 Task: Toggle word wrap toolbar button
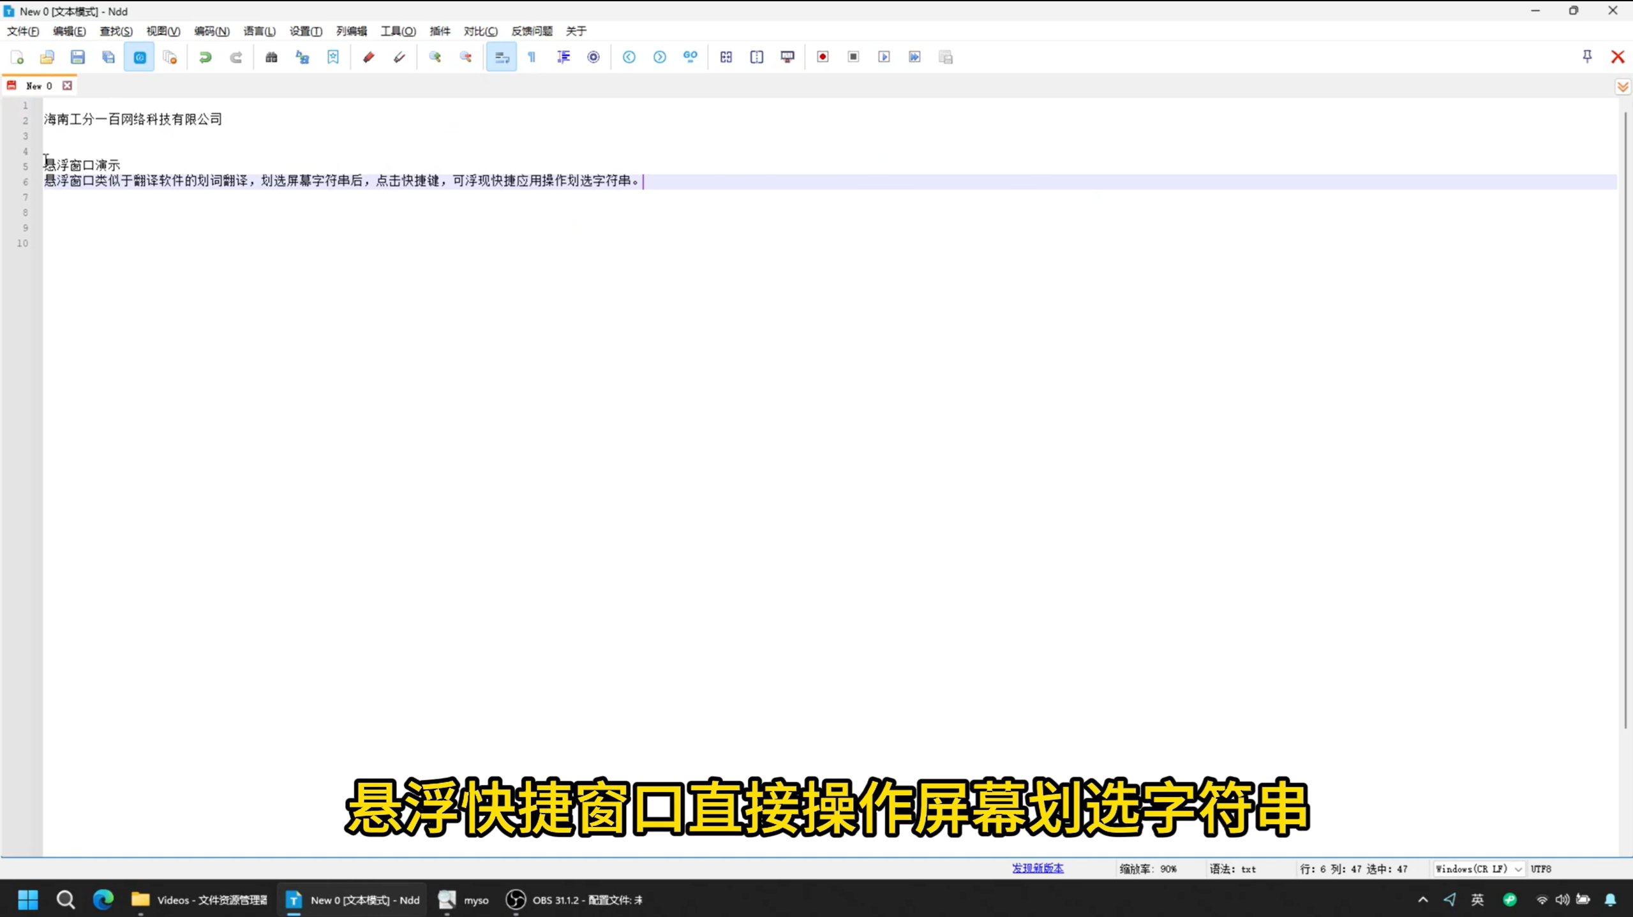(502, 57)
